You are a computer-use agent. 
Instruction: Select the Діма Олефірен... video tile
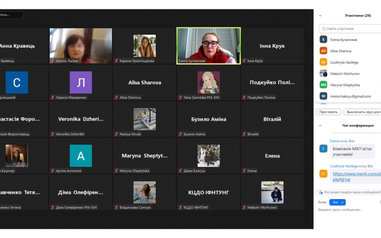coord(80,192)
